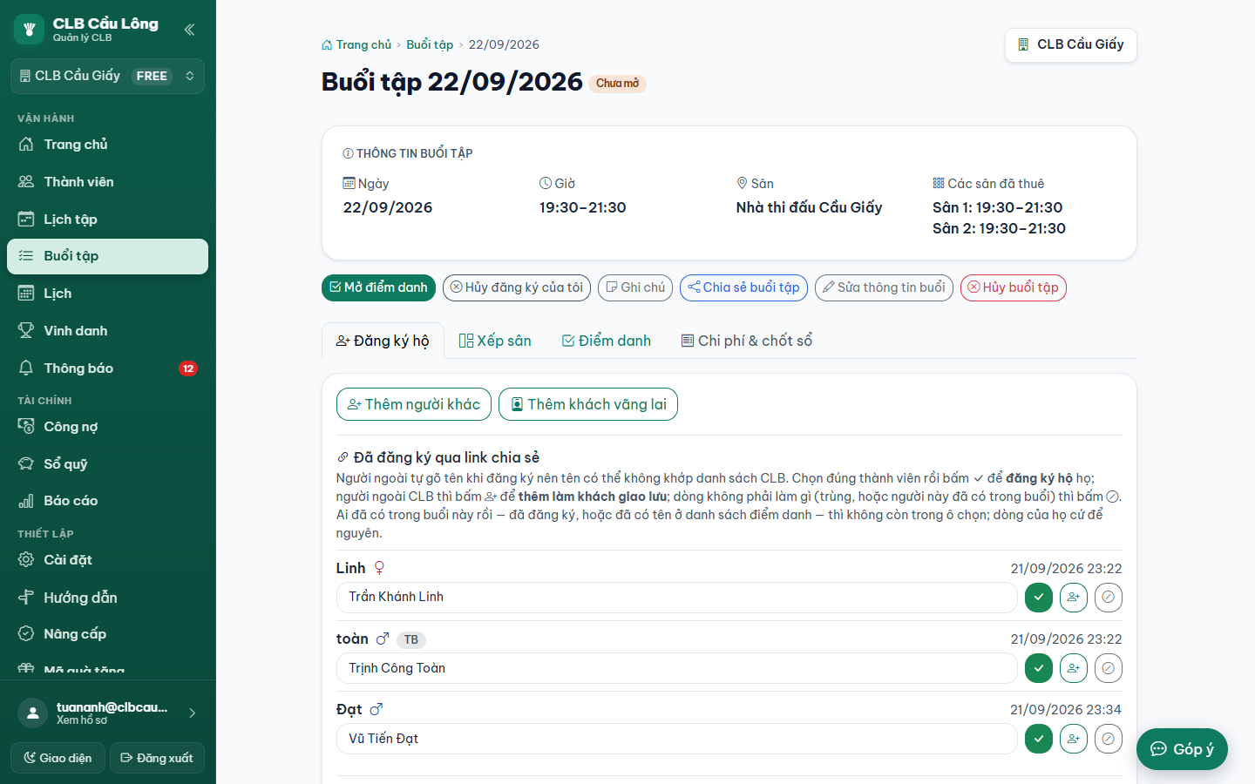1255x784 pixels.
Task: Click the CLB Cầu Lông shuttlecock logo
Action: point(29,30)
